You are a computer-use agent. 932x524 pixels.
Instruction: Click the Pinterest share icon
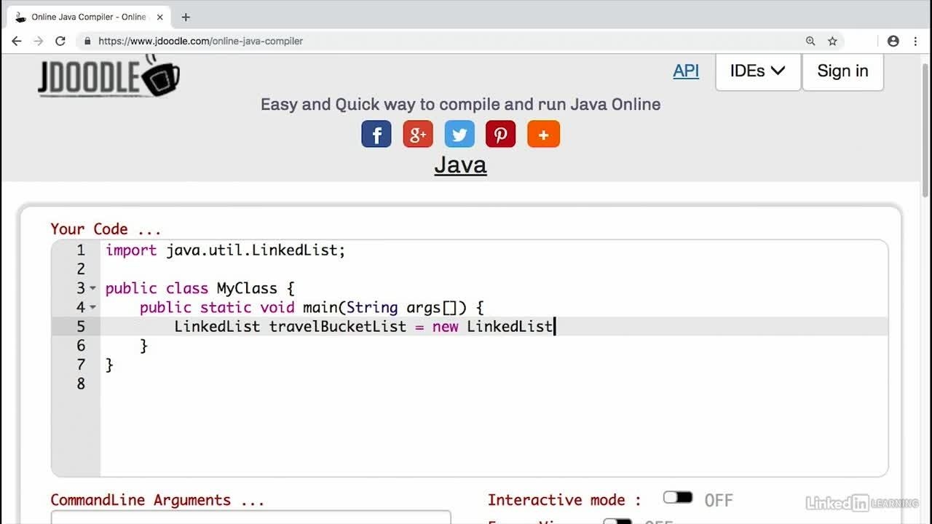click(x=501, y=135)
